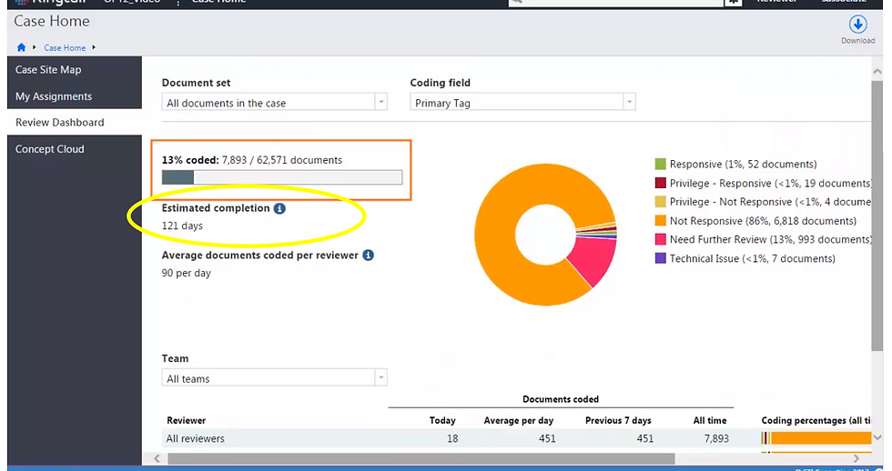Click the All time value 7,893
Viewport: 892px width, 471px height.
click(x=716, y=438)
